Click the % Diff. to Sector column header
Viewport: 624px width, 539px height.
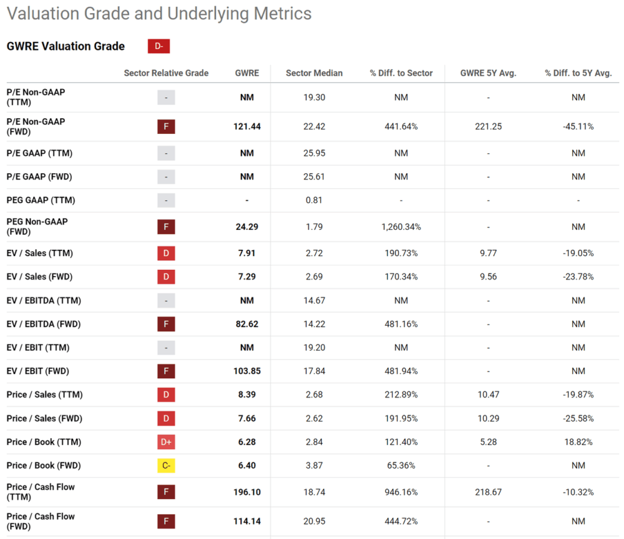401,73
